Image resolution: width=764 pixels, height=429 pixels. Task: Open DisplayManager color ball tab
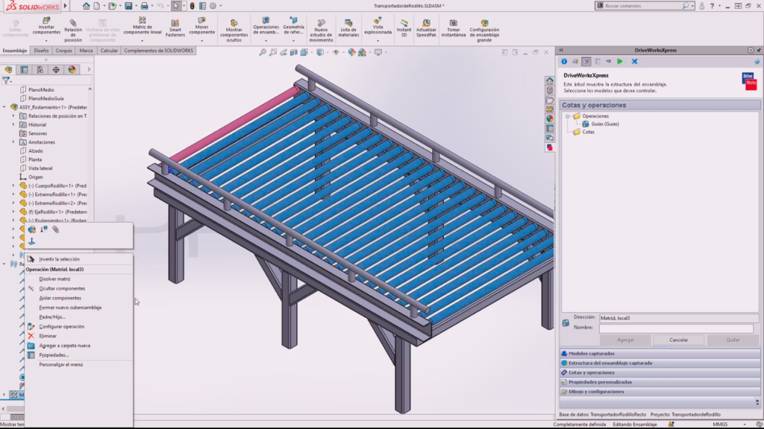[72, 69]
